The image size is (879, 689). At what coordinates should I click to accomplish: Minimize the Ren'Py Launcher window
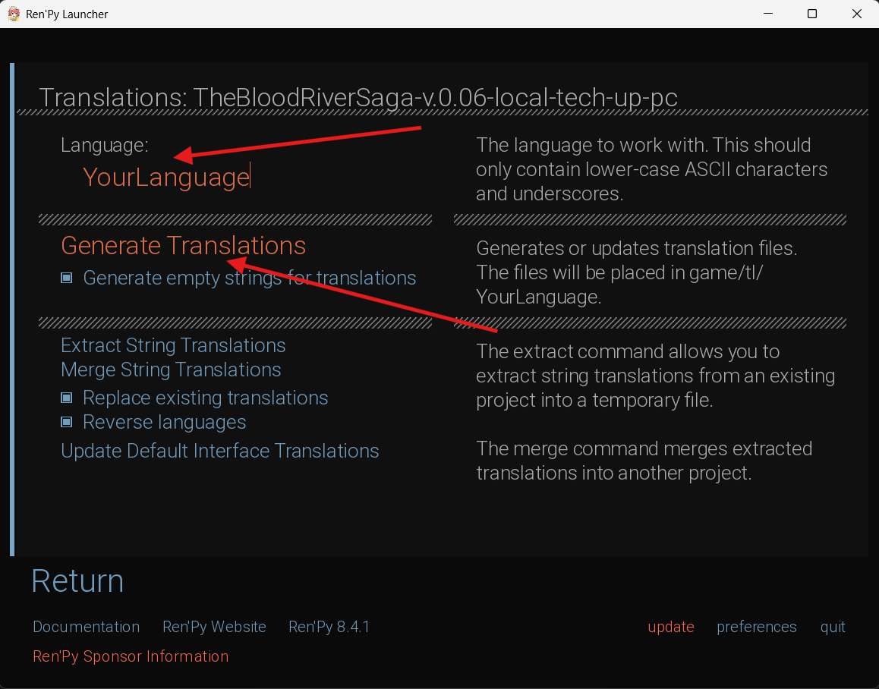pos(768,14)
